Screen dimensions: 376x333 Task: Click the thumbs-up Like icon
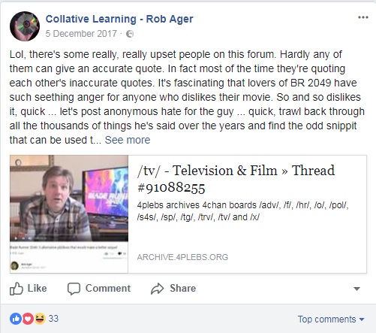pyautogui.click(x=17, y=289)
